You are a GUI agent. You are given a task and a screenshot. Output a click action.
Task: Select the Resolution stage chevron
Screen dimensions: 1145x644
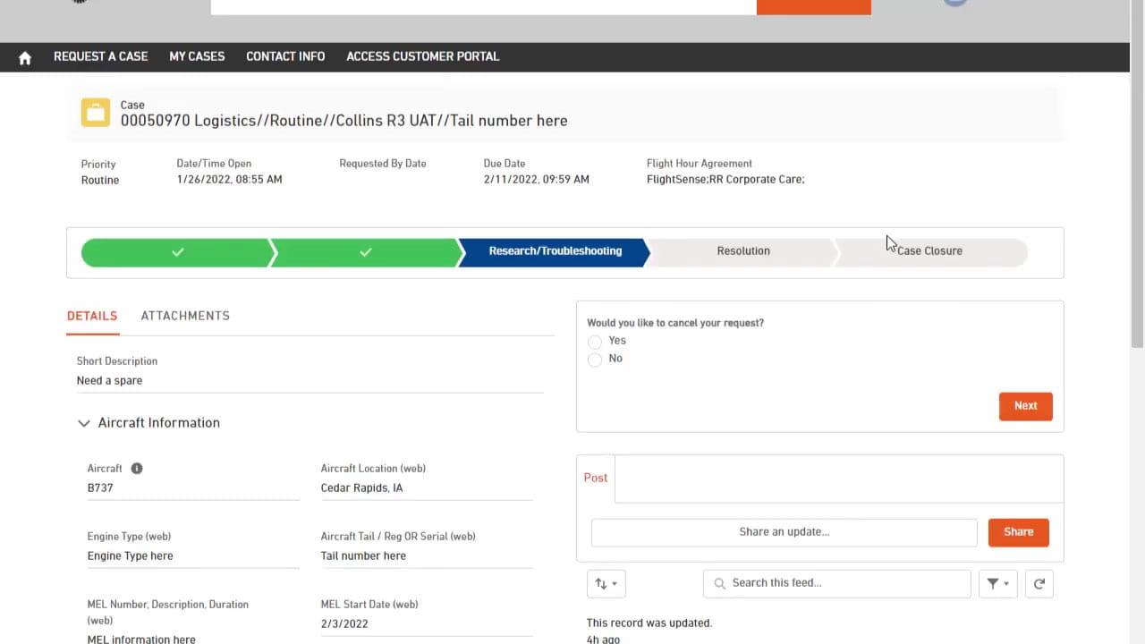click(x=742, y=251)
